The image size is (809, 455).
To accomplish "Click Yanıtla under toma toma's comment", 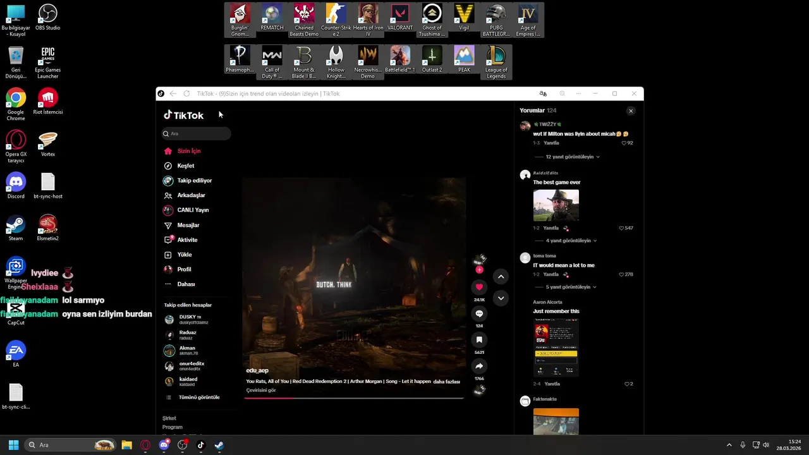I will point(551,274).
